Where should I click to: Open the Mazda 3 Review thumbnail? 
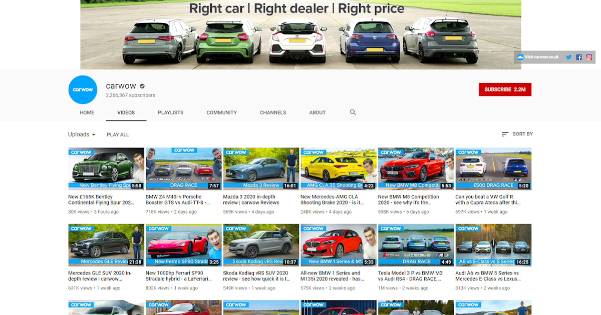click(x=261, y=168)
